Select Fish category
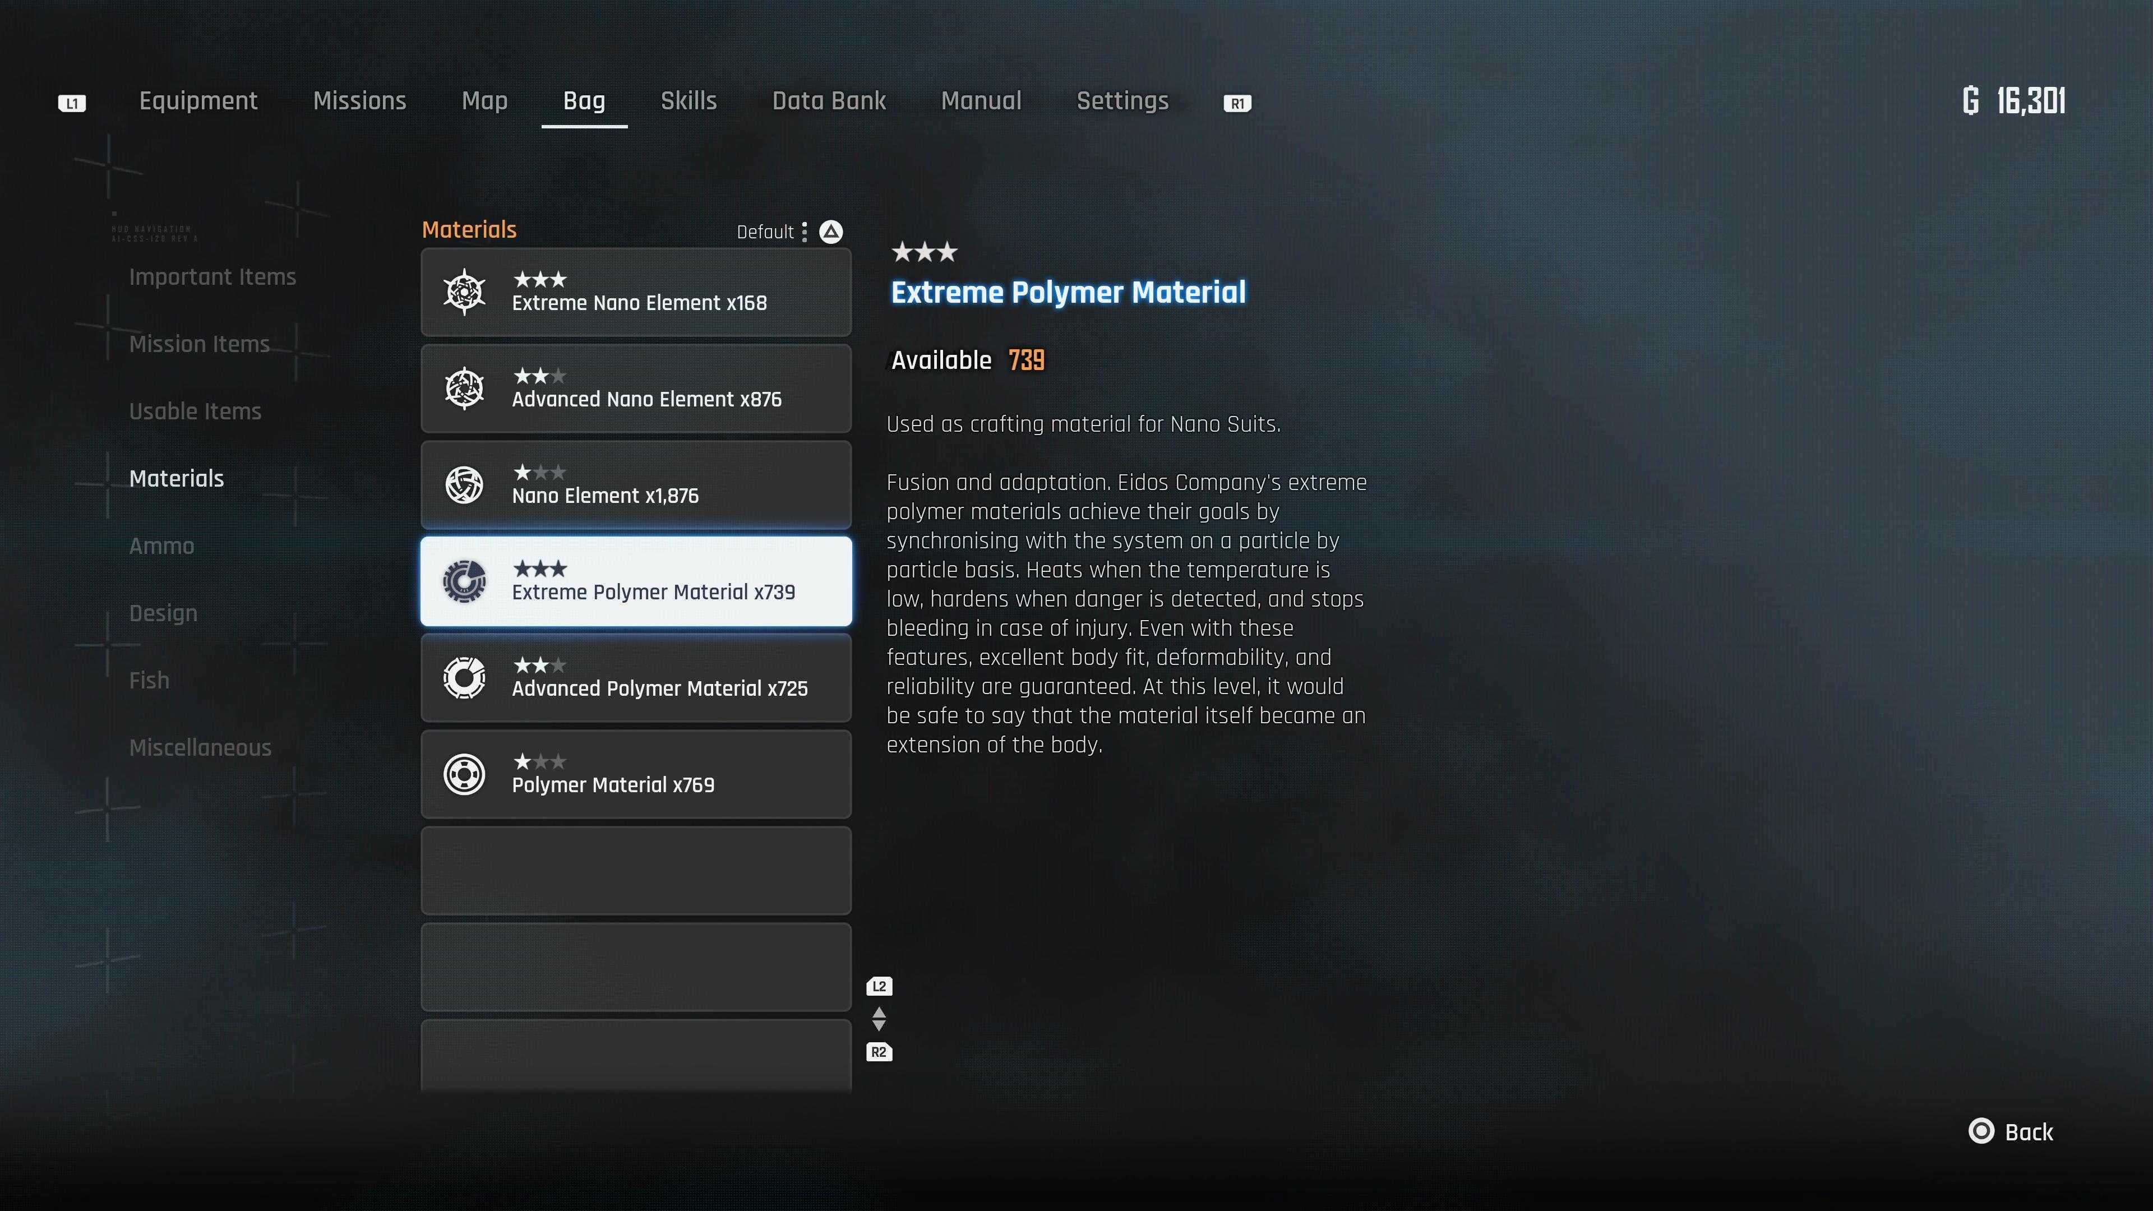 pos(149,680)
